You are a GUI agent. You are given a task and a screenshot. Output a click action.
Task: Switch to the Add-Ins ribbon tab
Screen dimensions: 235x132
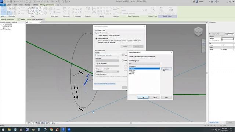35,5
